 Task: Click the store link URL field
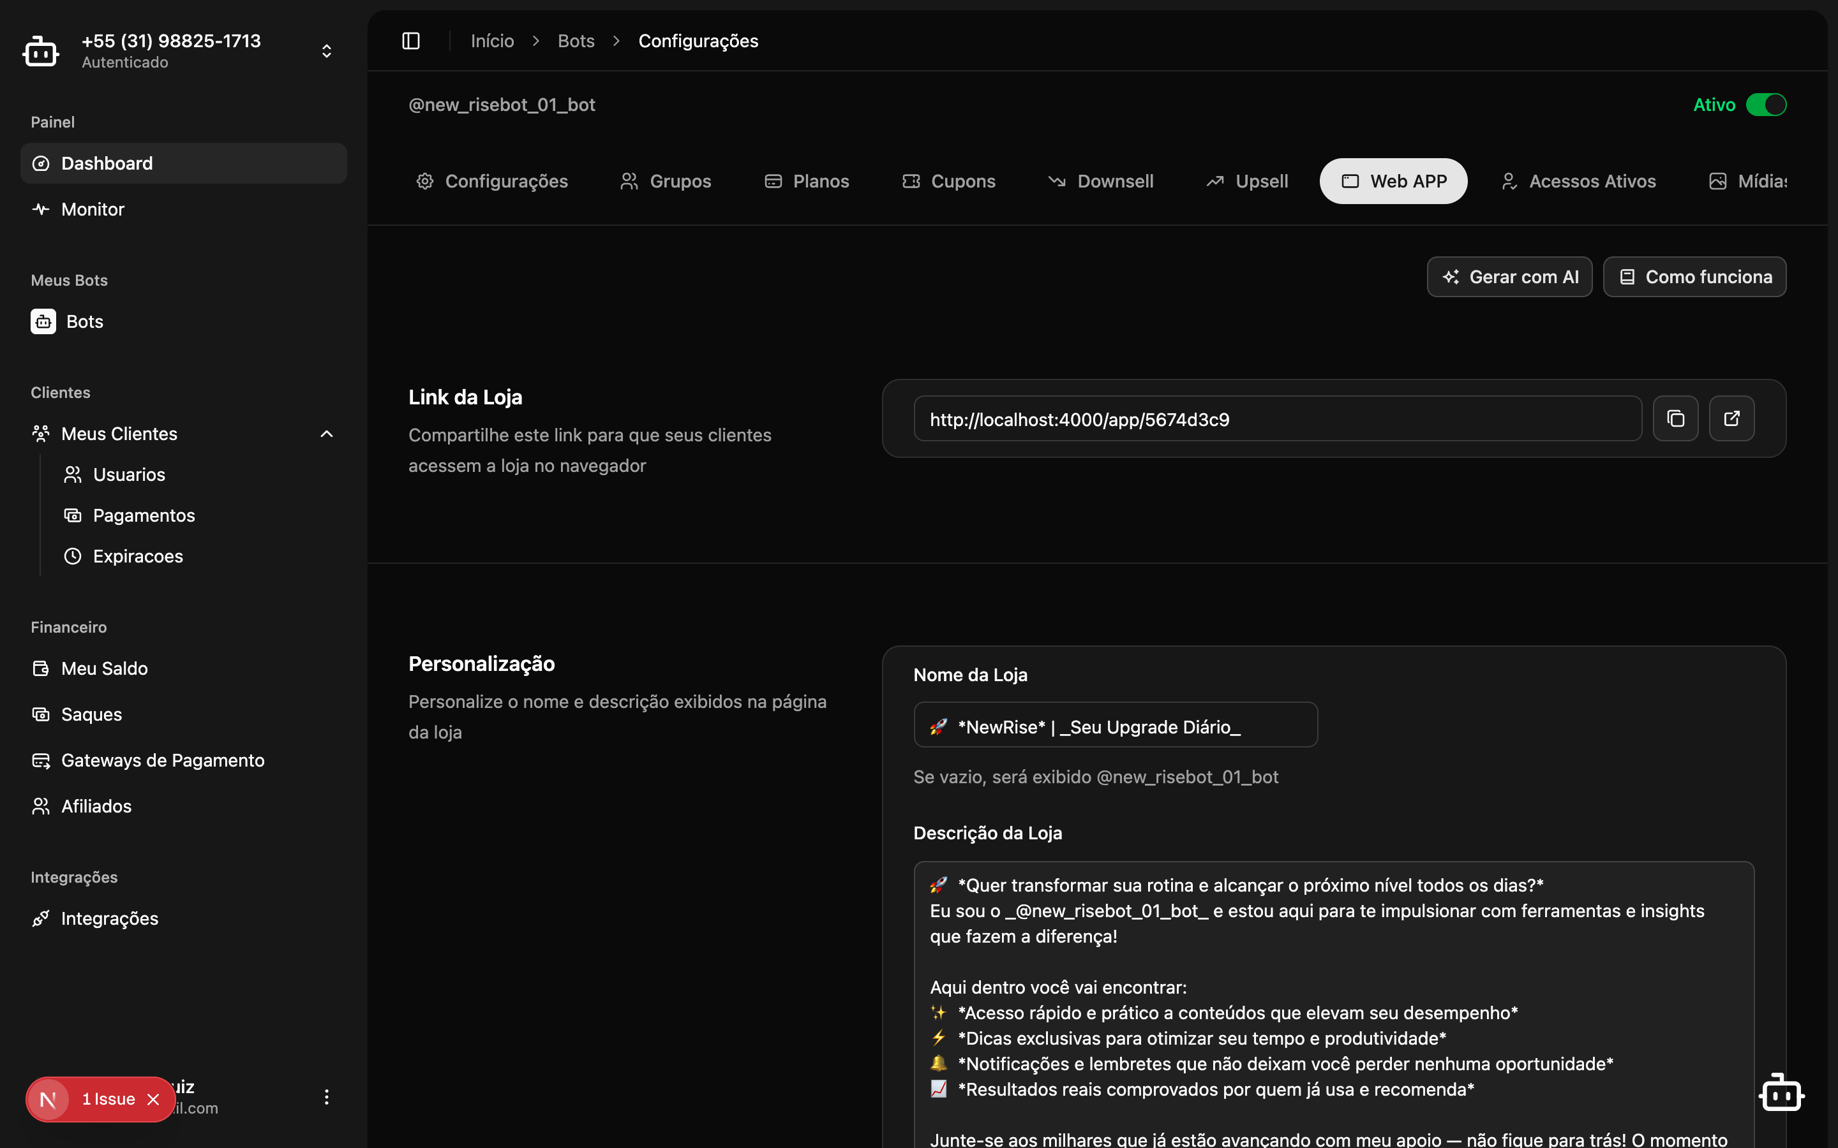click(x=1278, y=418)
